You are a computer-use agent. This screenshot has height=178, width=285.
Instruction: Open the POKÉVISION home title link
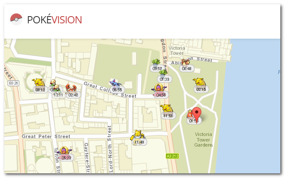point(55,20)
